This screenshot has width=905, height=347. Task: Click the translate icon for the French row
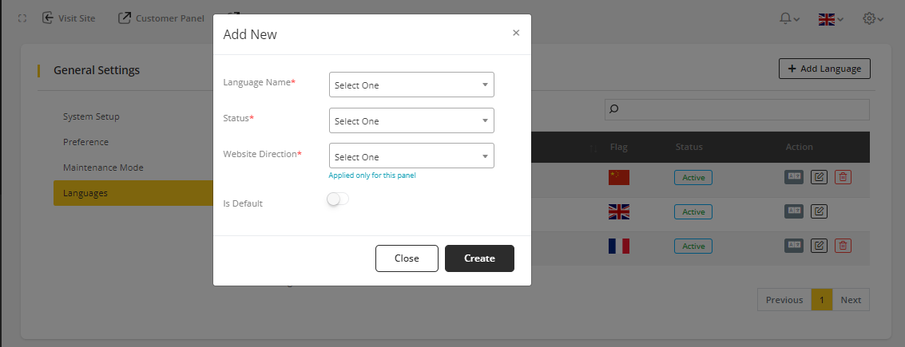coord(793,246)
